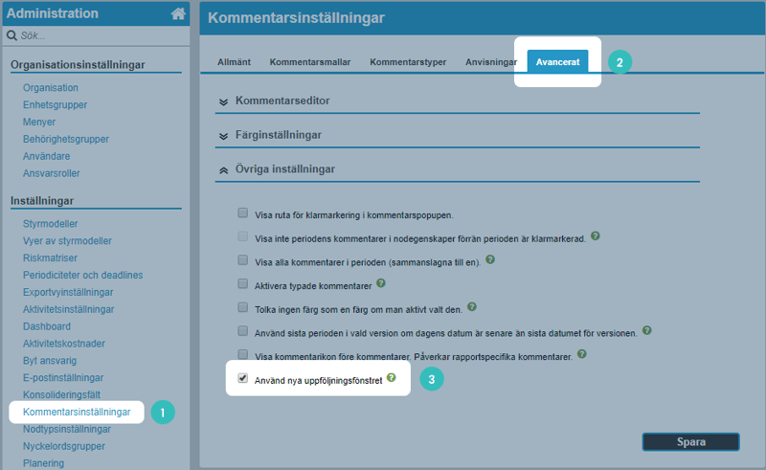The height and width of the screenshot is (470, 766).
Task: Select Byt ansvarig in sidebar
Action: (x=50, y=361)
